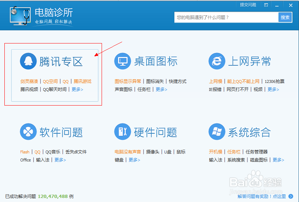This screenshot has height=202, width=299.
Task: Select the 鼠标 link
Action: [x=181, y=152]
